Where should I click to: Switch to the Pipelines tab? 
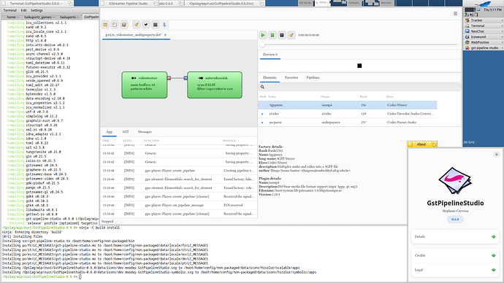pyautogui.click(x=313, y=77)
